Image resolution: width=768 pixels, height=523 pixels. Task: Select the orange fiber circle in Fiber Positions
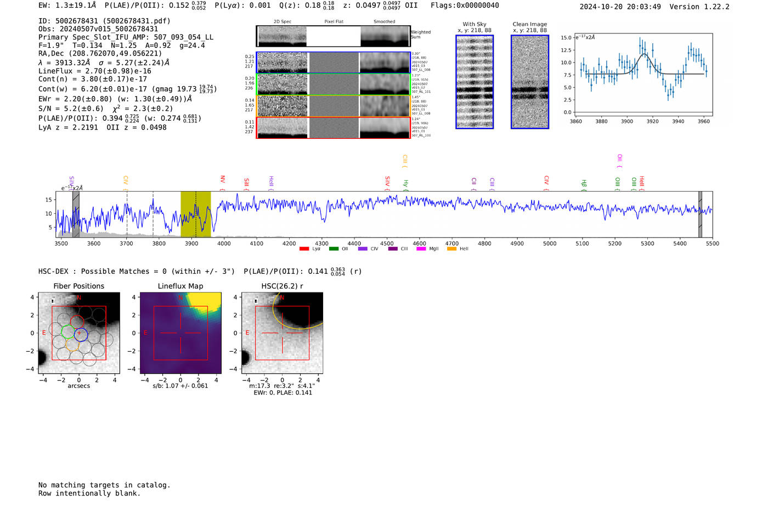[72, 344]
